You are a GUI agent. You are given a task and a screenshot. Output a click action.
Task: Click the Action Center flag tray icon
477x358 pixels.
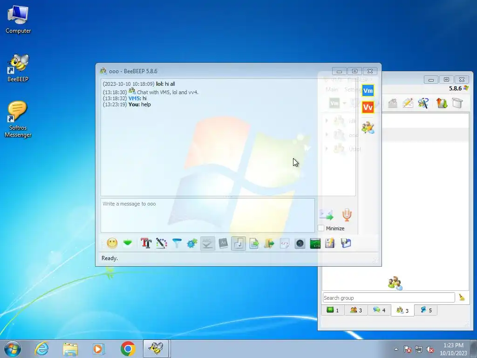point(407,349)
